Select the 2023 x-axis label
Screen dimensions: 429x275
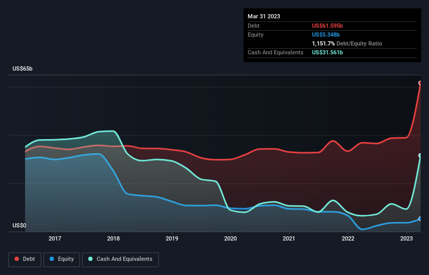(x=407, y=238)
